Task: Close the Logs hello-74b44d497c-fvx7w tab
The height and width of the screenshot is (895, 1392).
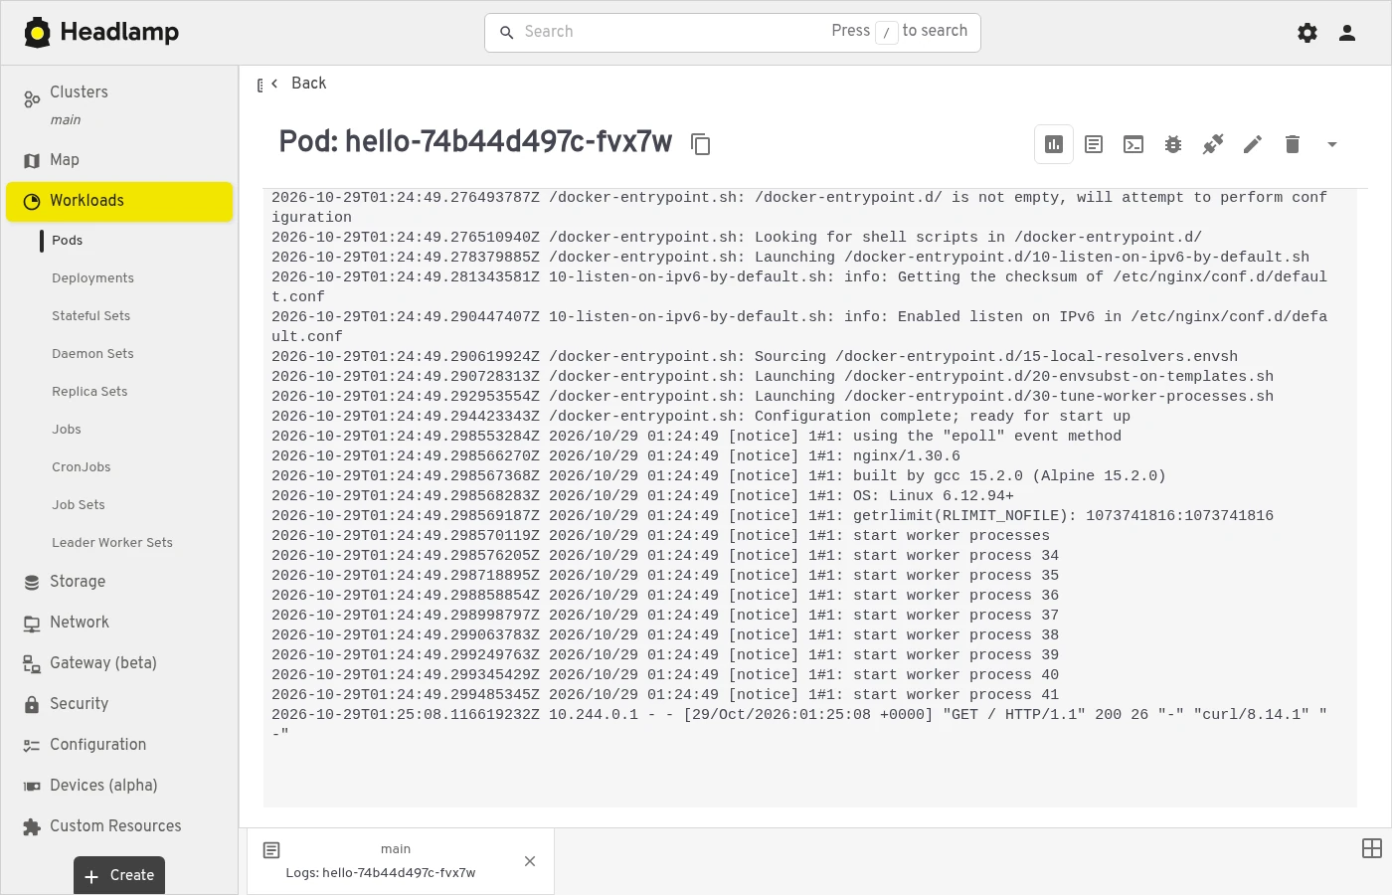Action: coord(530,861)
